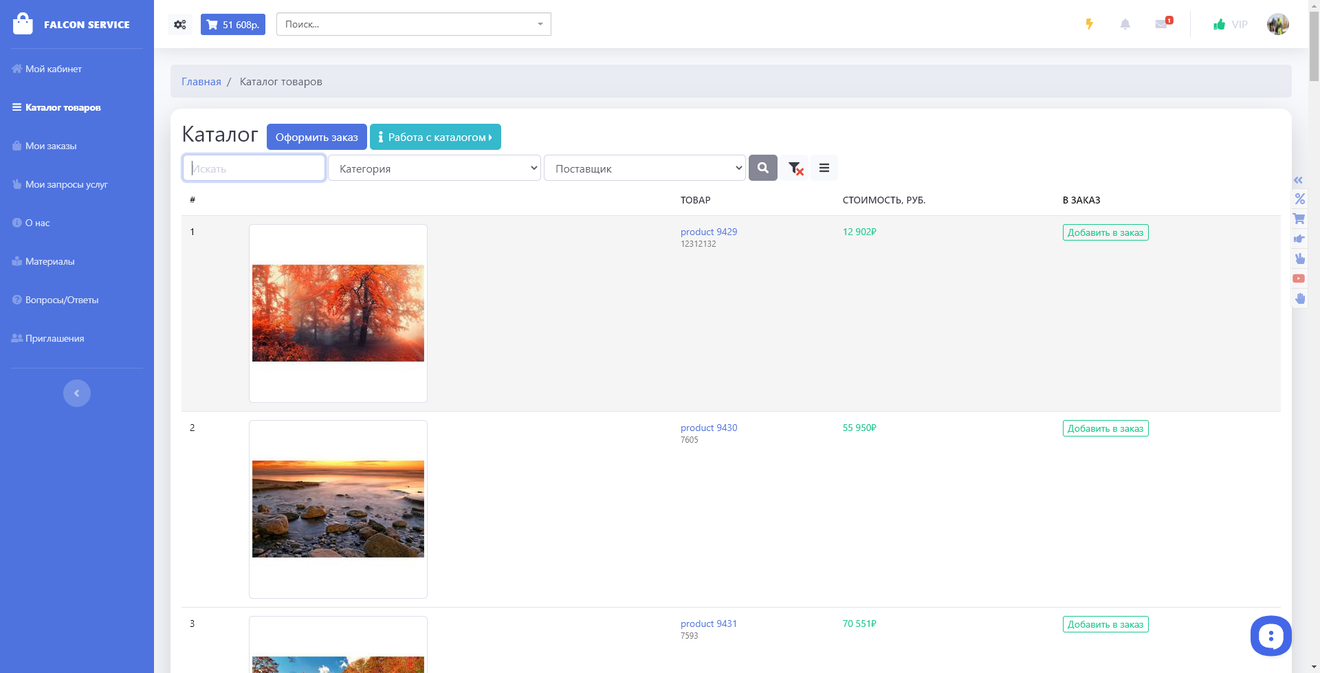Click the yellow lightning bolt icon
The image size is (1320, 673).
1089,24
